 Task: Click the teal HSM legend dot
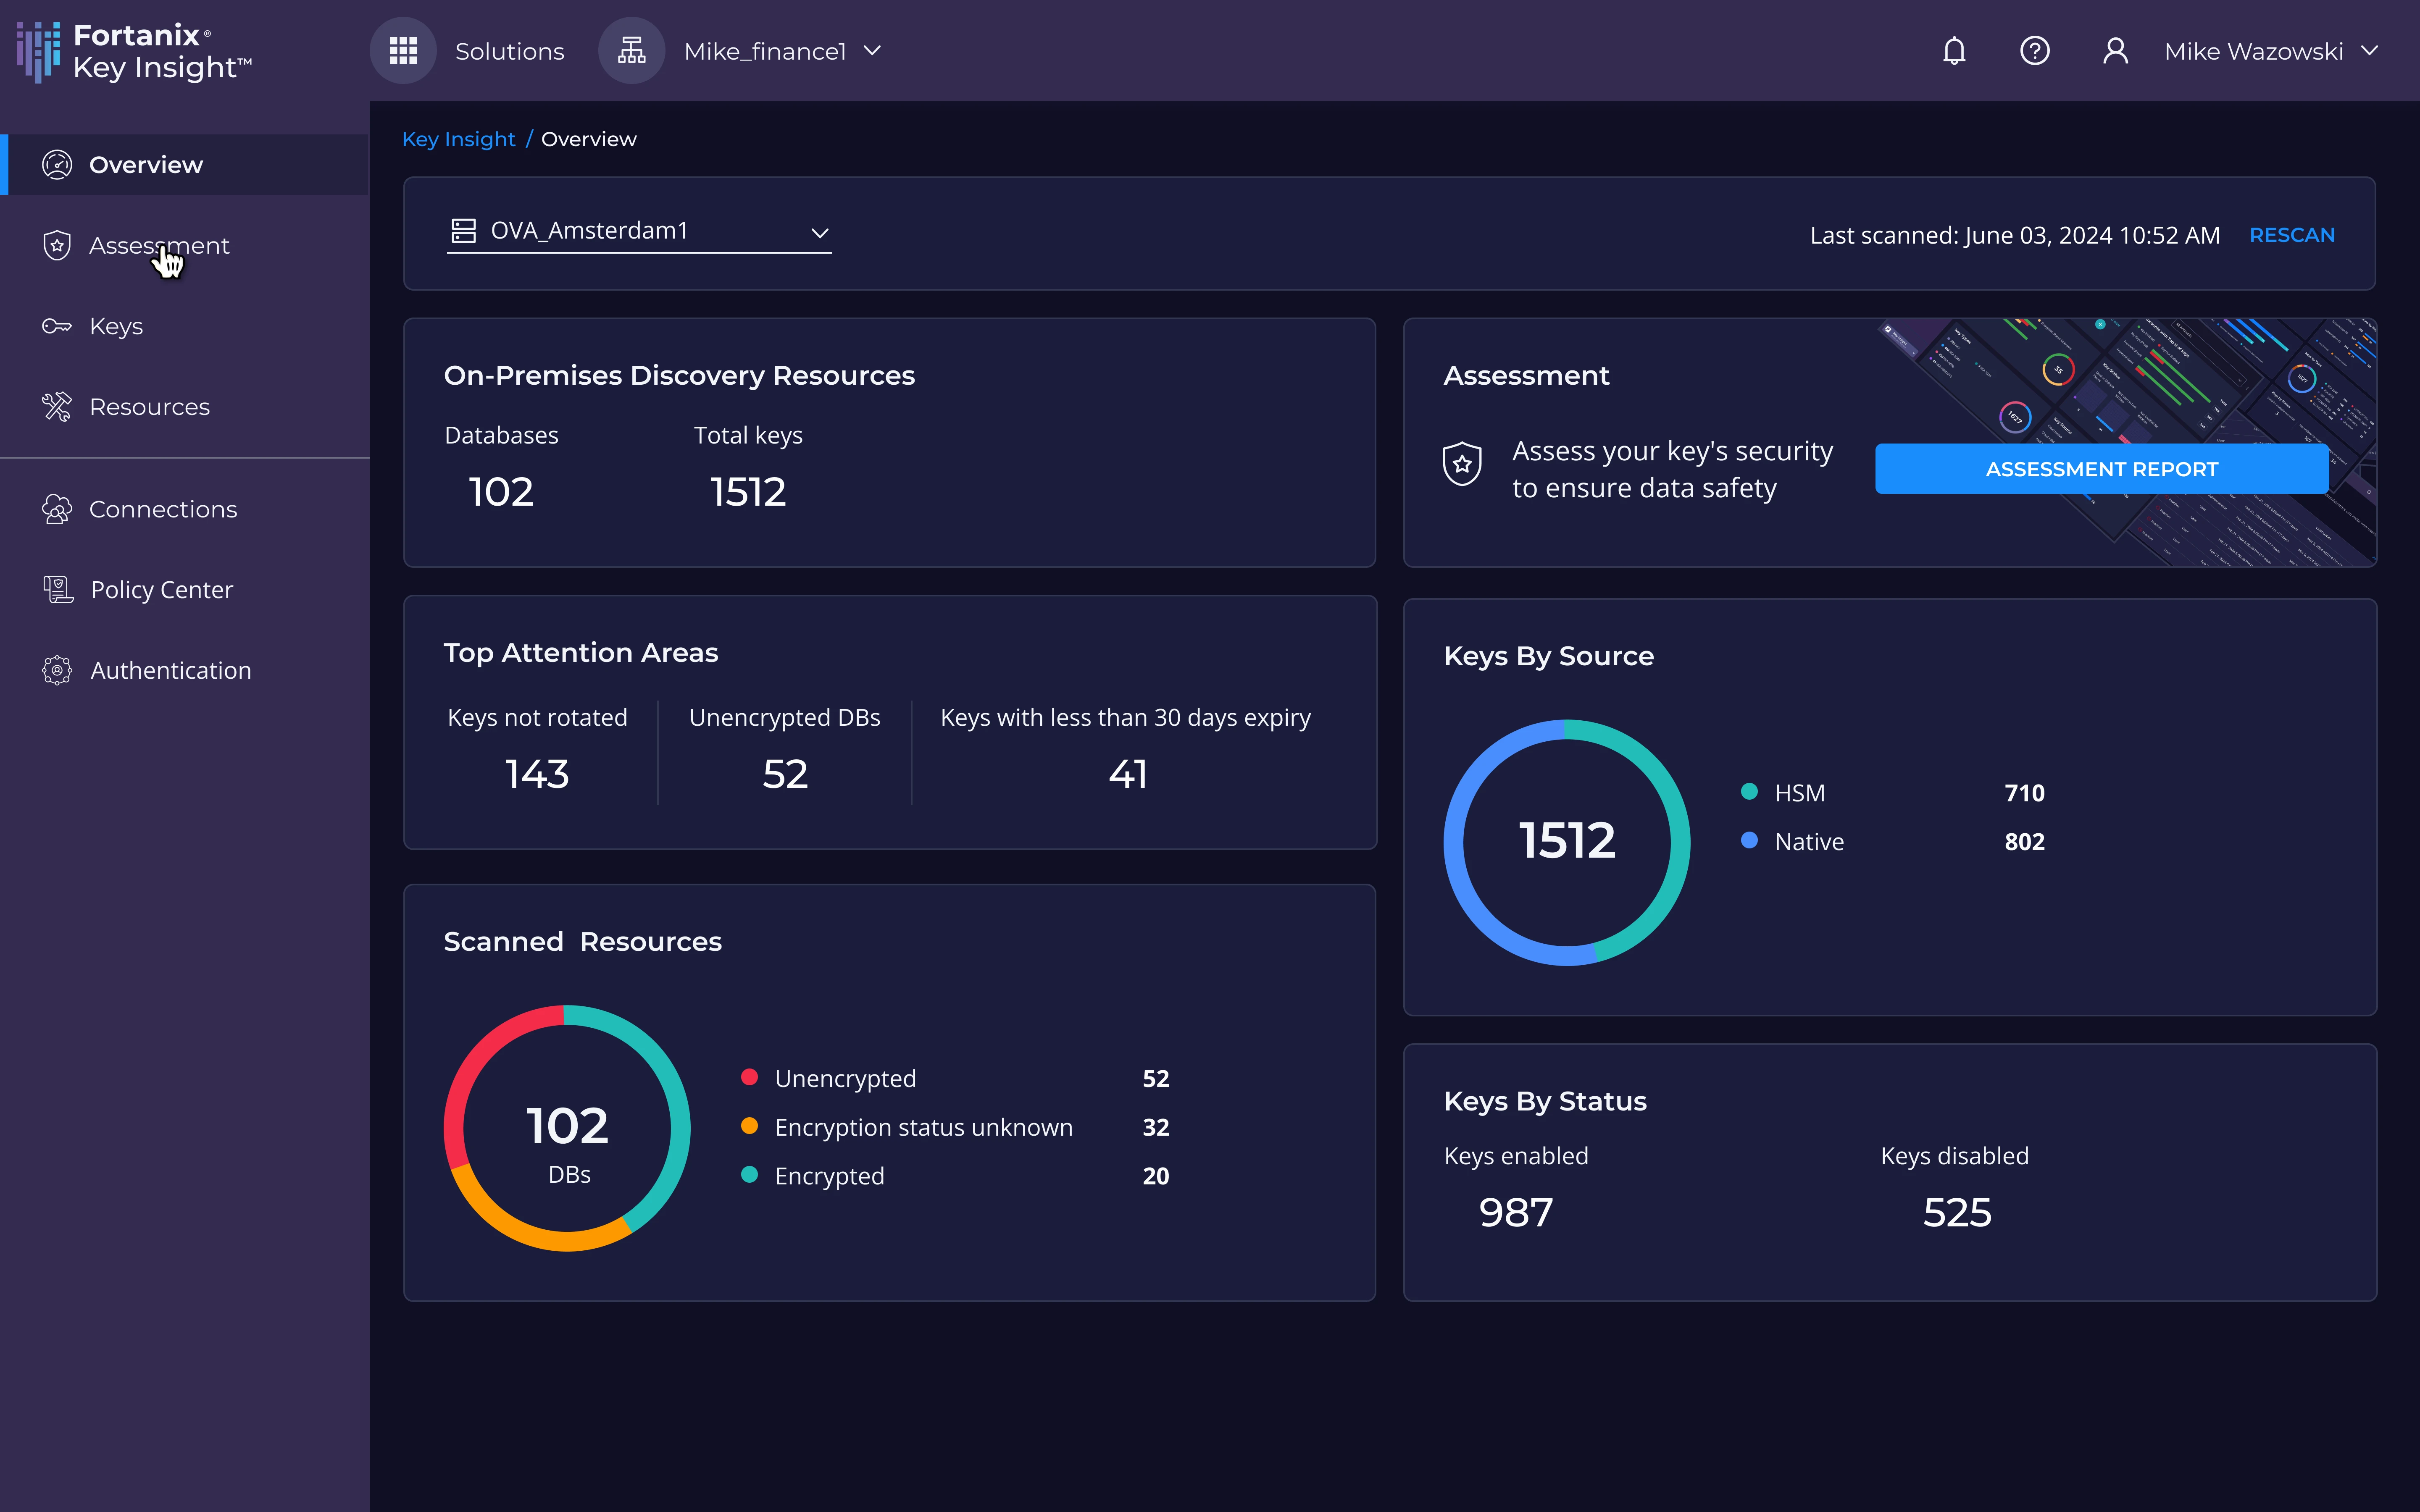click(x=1749, y=792)
